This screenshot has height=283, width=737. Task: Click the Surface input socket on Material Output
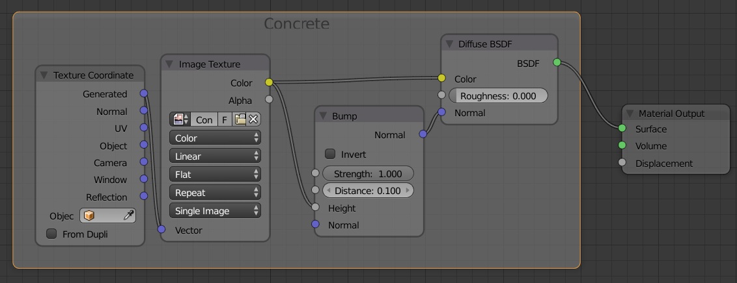coord(622,129)
